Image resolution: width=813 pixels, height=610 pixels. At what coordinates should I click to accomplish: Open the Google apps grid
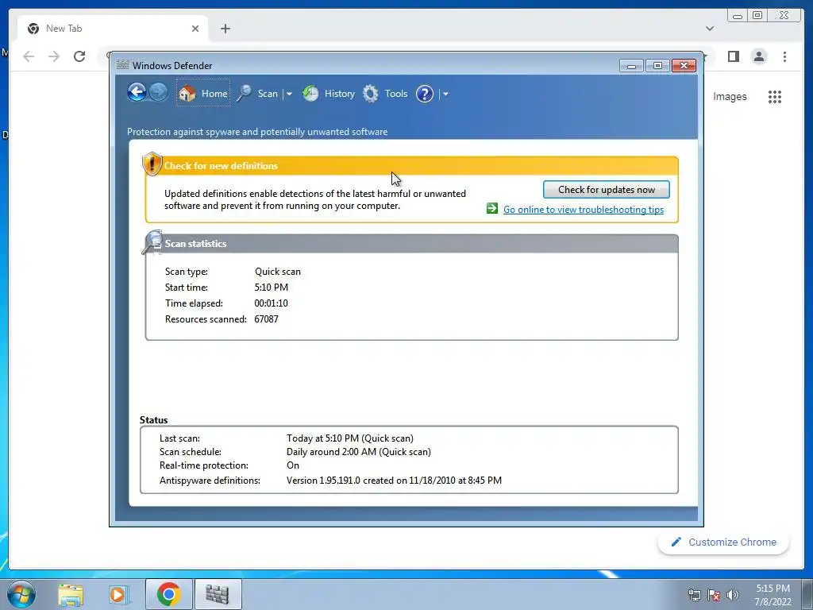775,96
